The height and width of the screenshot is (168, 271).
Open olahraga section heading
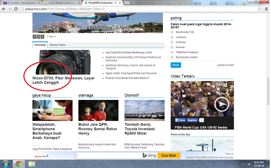point(86,95)
